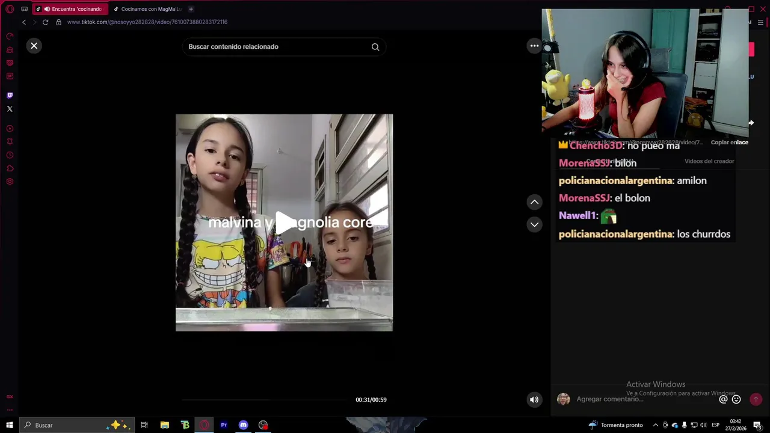This screenshot has height=433, width=770.
Task: Open Easy Setup in browser toolbar
Action: (760, 22)
